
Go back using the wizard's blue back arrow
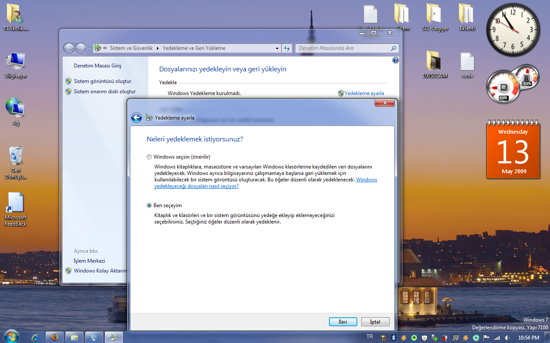[x=137, y=117]
